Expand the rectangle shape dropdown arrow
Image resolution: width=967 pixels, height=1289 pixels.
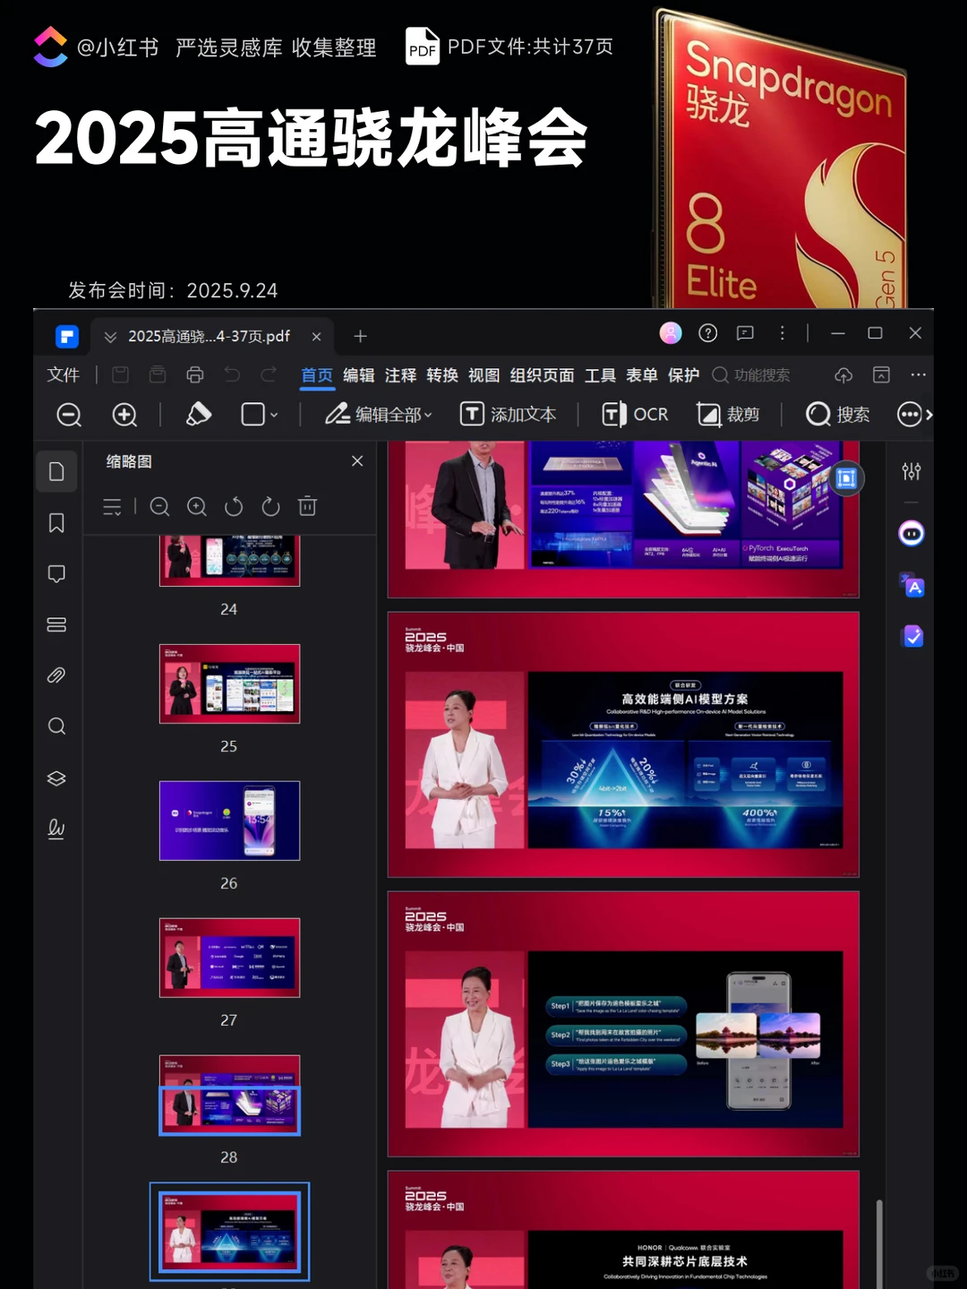[274, 415]
